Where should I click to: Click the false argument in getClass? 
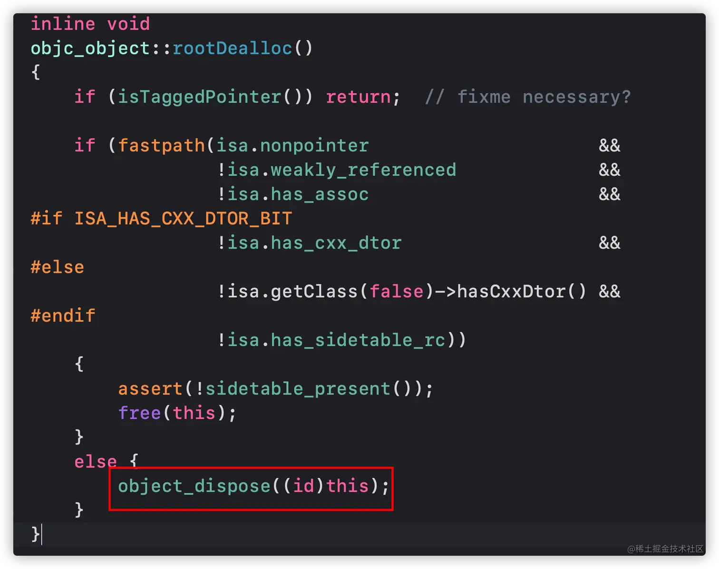[397, 291]
